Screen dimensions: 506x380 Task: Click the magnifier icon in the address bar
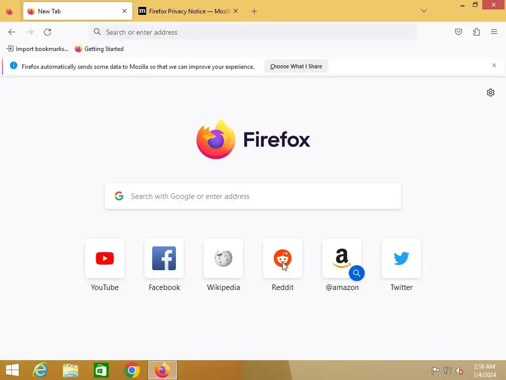click(97, 32)
